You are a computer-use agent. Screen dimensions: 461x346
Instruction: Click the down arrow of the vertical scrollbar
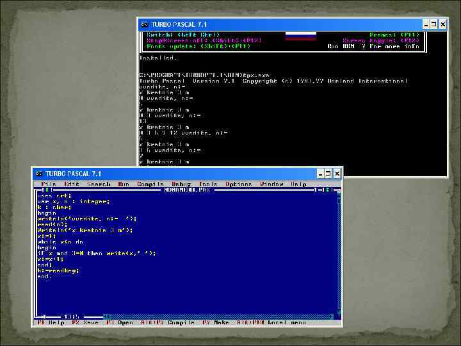[339, 313]
